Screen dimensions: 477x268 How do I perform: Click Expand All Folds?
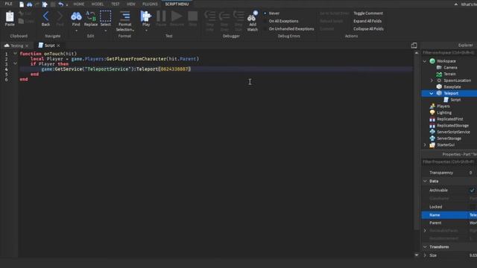[367, 21]
